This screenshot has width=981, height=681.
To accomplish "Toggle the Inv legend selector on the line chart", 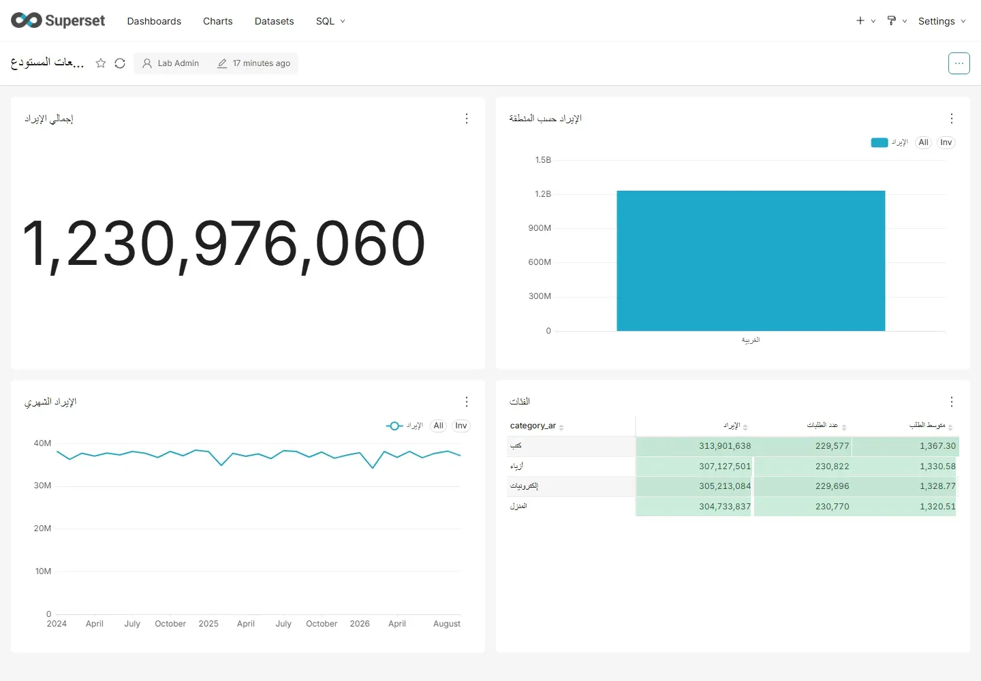I will 461,426.
